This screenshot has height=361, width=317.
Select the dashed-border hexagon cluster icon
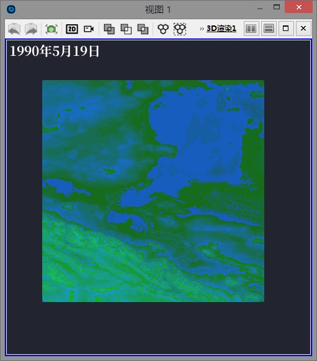[180, 29]
